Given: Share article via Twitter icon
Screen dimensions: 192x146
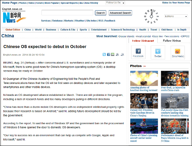Looking at the screenshot, I should [104, 54].
